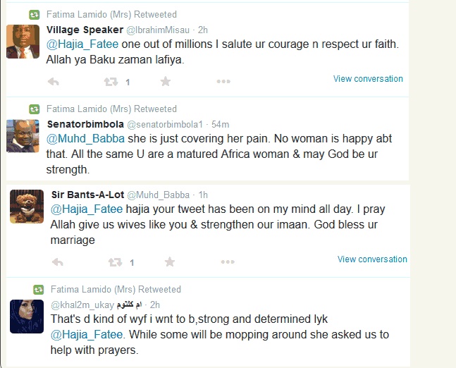Open more options on Village Speaker's tweet
The width and height of the screenshot is (456, 368).
coord(223,82)
